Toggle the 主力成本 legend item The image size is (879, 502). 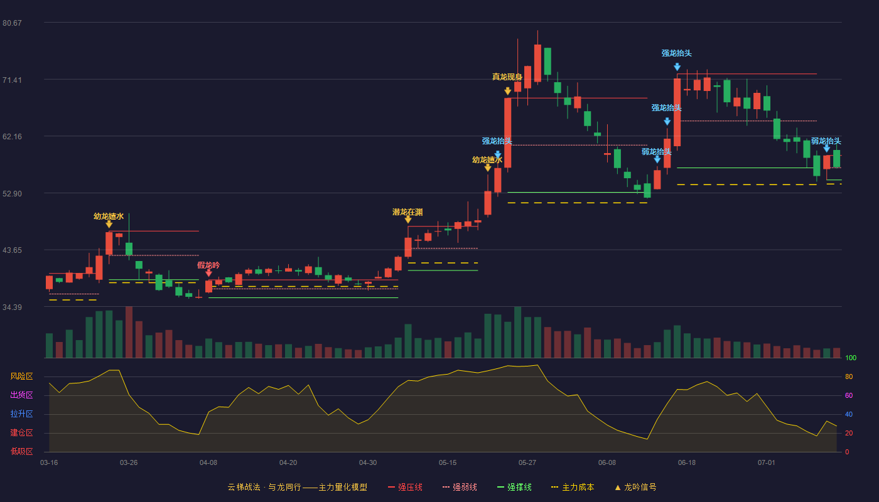[573, 487]
